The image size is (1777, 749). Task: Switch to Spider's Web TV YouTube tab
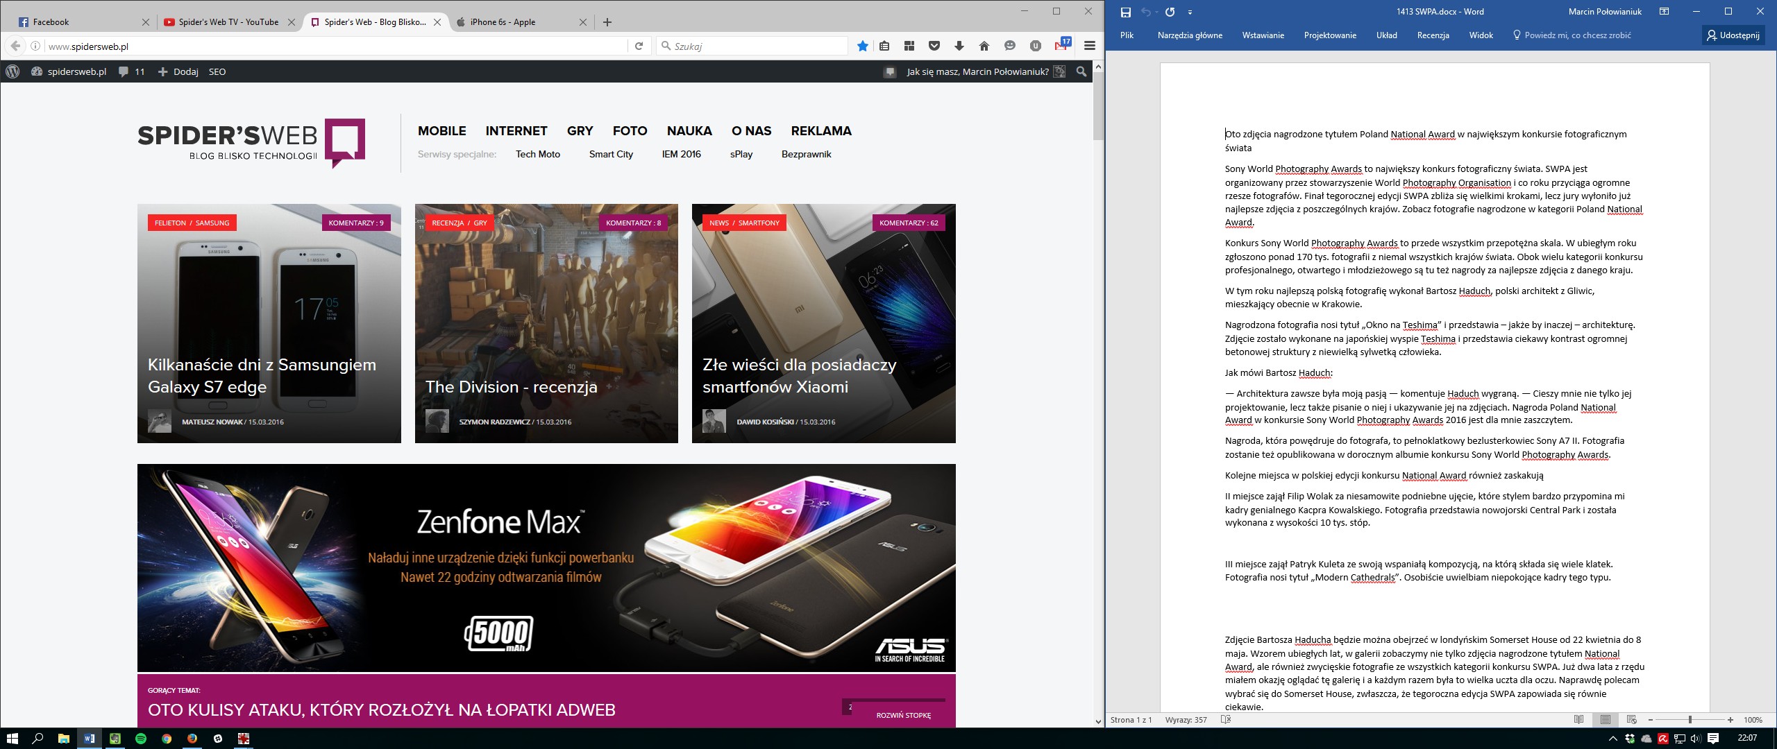coord(228,22)
